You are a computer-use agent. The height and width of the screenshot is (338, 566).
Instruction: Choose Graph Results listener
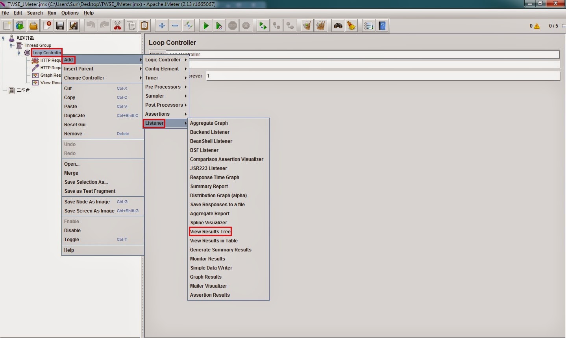(228, 277)
